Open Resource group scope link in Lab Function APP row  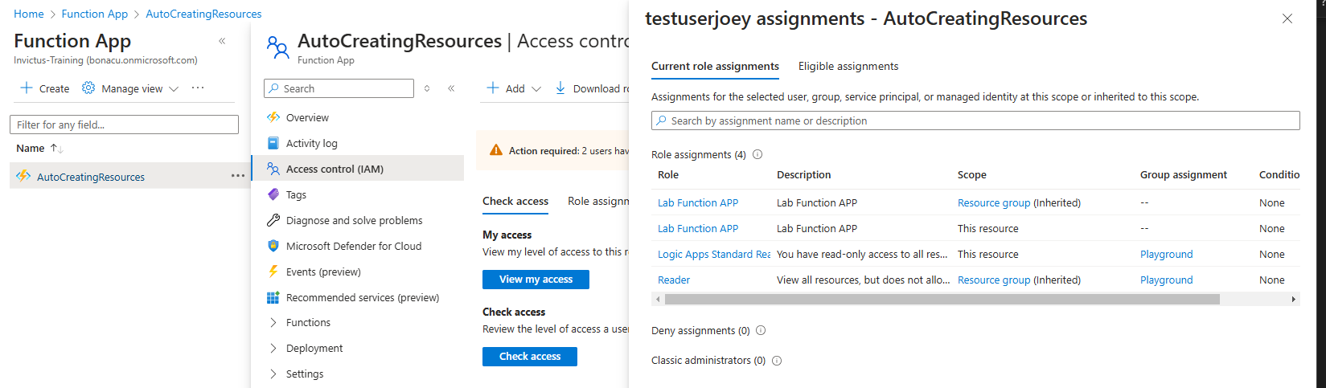click(994, 202)
